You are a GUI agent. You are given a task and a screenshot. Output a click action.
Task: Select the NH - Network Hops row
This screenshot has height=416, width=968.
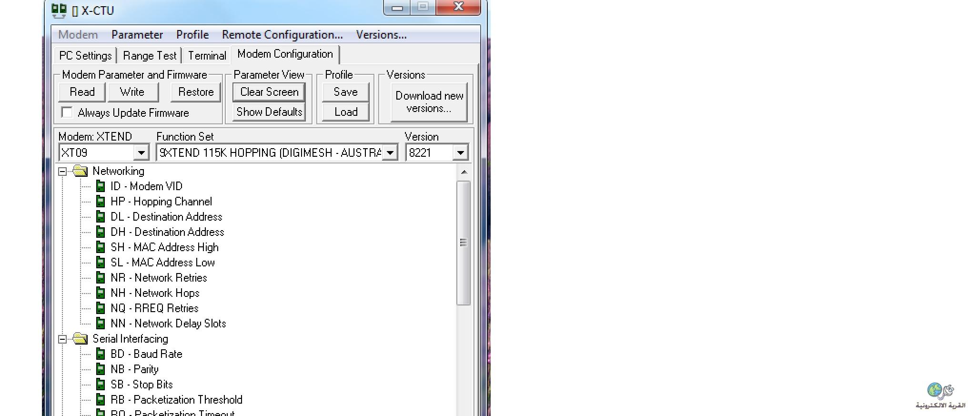pos(155,293)
